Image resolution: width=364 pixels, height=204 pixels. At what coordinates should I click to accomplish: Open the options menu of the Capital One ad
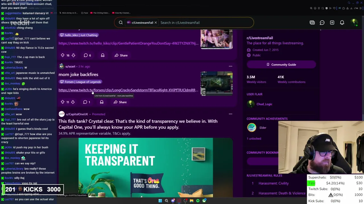(230, 114)
